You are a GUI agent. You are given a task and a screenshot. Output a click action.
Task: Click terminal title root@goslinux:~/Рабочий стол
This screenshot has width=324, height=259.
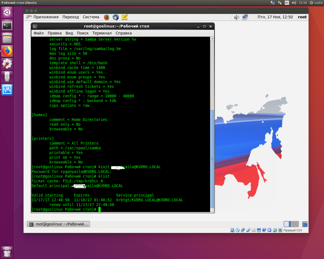point(116,26)
